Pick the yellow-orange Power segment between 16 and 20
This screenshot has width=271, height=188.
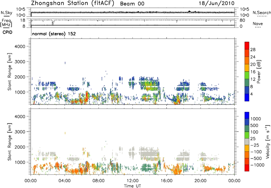(x=247, y=68)
